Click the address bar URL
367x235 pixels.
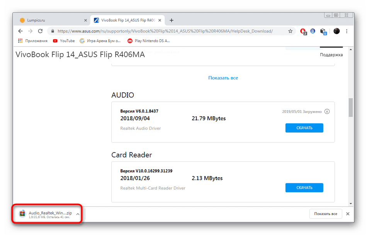[x=165, y=31]
